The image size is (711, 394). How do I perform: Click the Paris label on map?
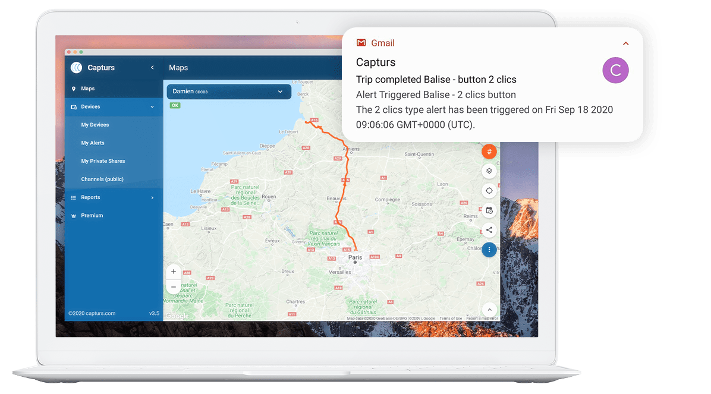coord(355,257)
